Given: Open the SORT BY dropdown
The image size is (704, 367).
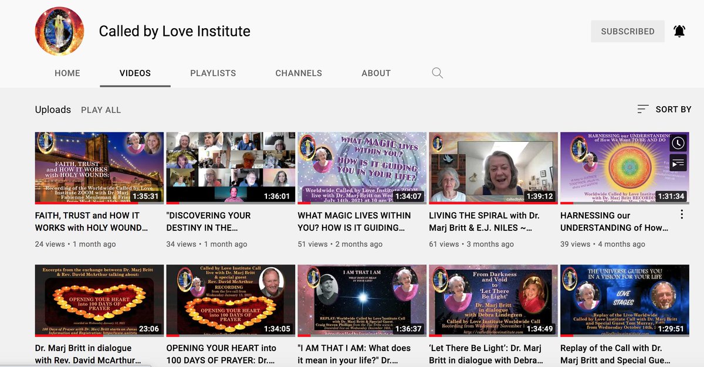Looking at the screenshot, I should (x=664, y=109).
